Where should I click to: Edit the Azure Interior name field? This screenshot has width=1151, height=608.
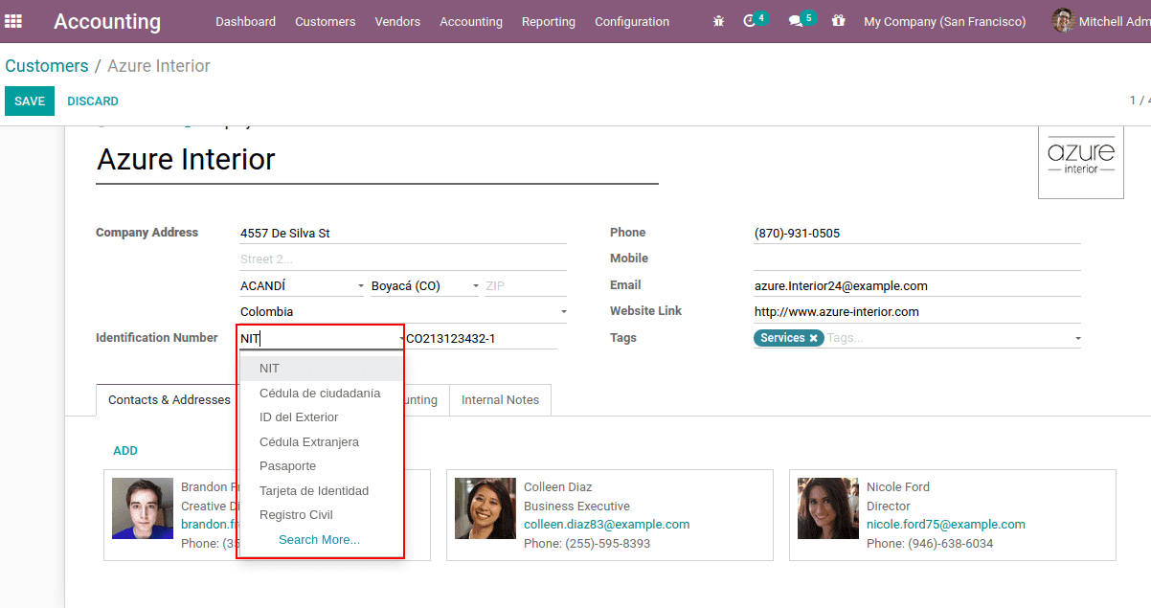377,159
